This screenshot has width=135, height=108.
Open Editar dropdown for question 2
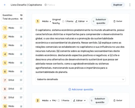point(79,100)
